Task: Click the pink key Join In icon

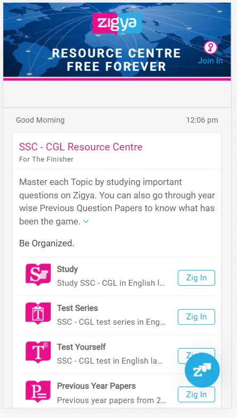Action: [210, 47]
